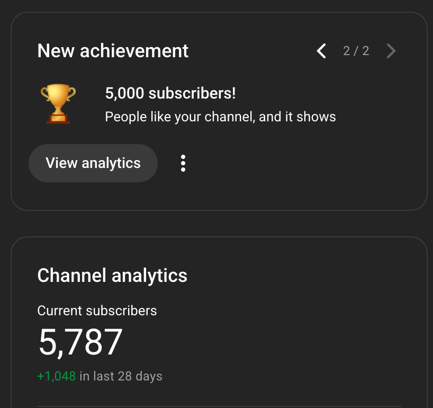Select the "5,000 subscribers!" achievement title
Viewport: 433px width, 408px height.
point(170,93)
